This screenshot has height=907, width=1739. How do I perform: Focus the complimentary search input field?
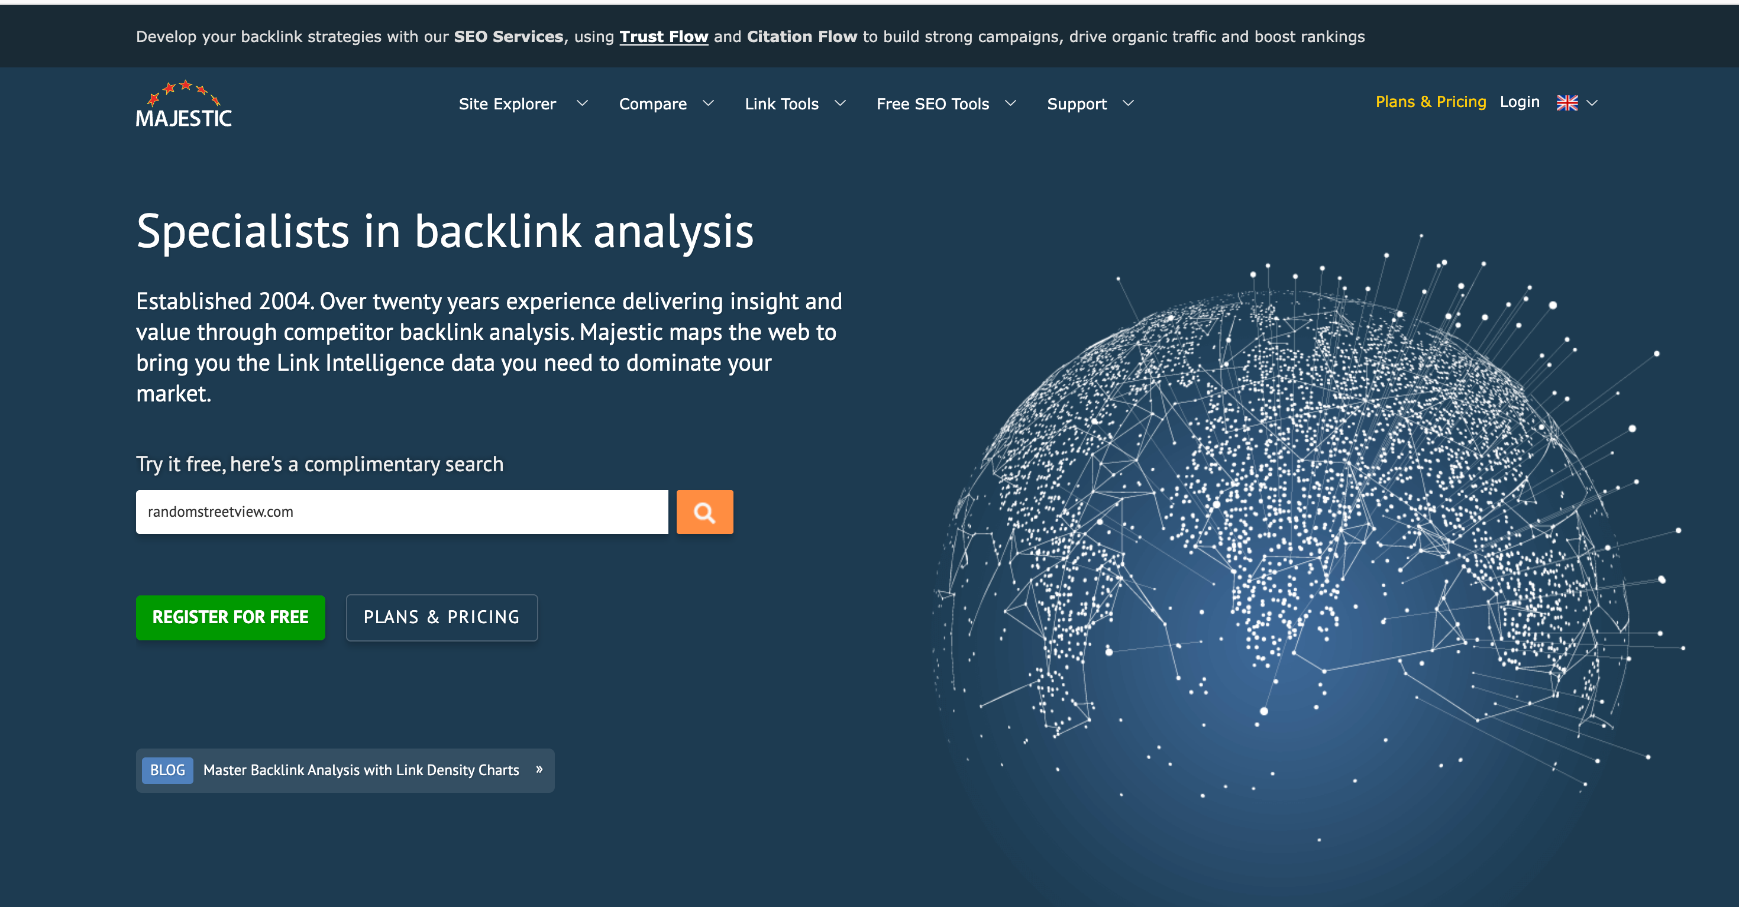pos(402,512)
